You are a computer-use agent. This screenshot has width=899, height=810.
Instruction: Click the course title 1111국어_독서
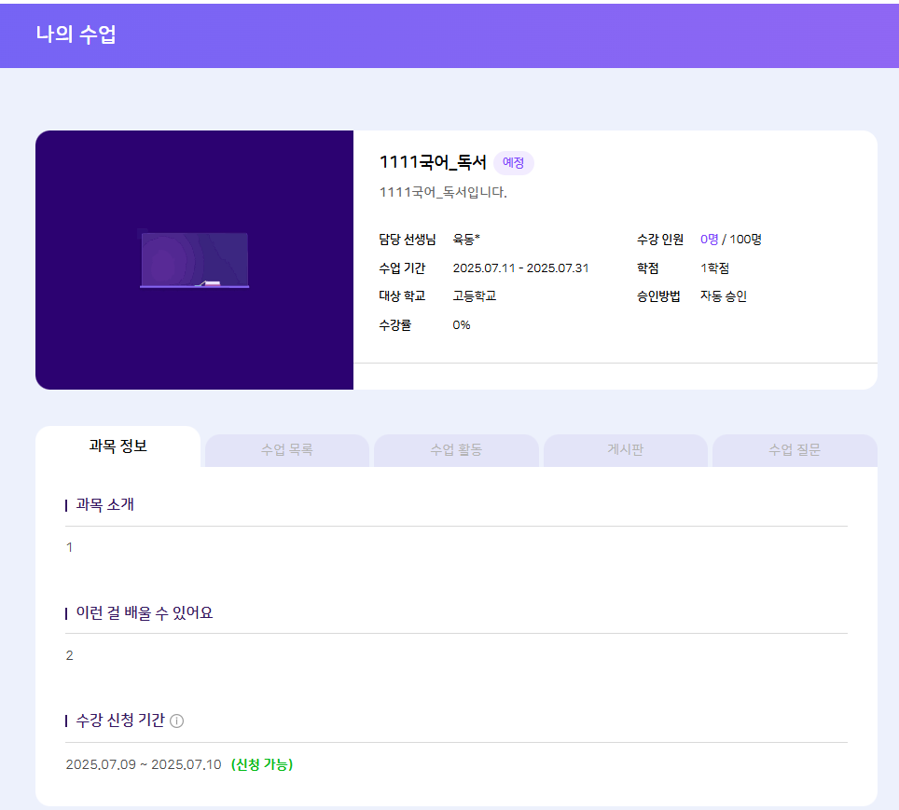tap(433, 162)
